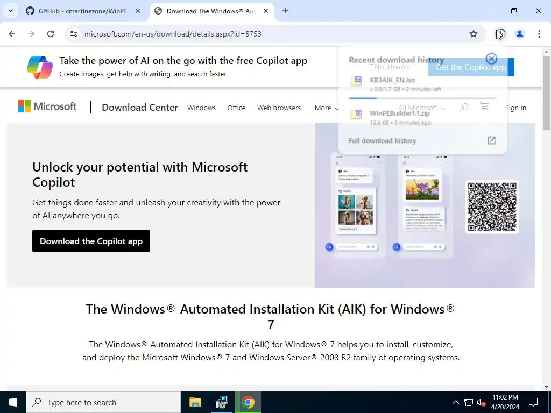Click the page vertical scrollbar thumb

[x=546, y=93]
